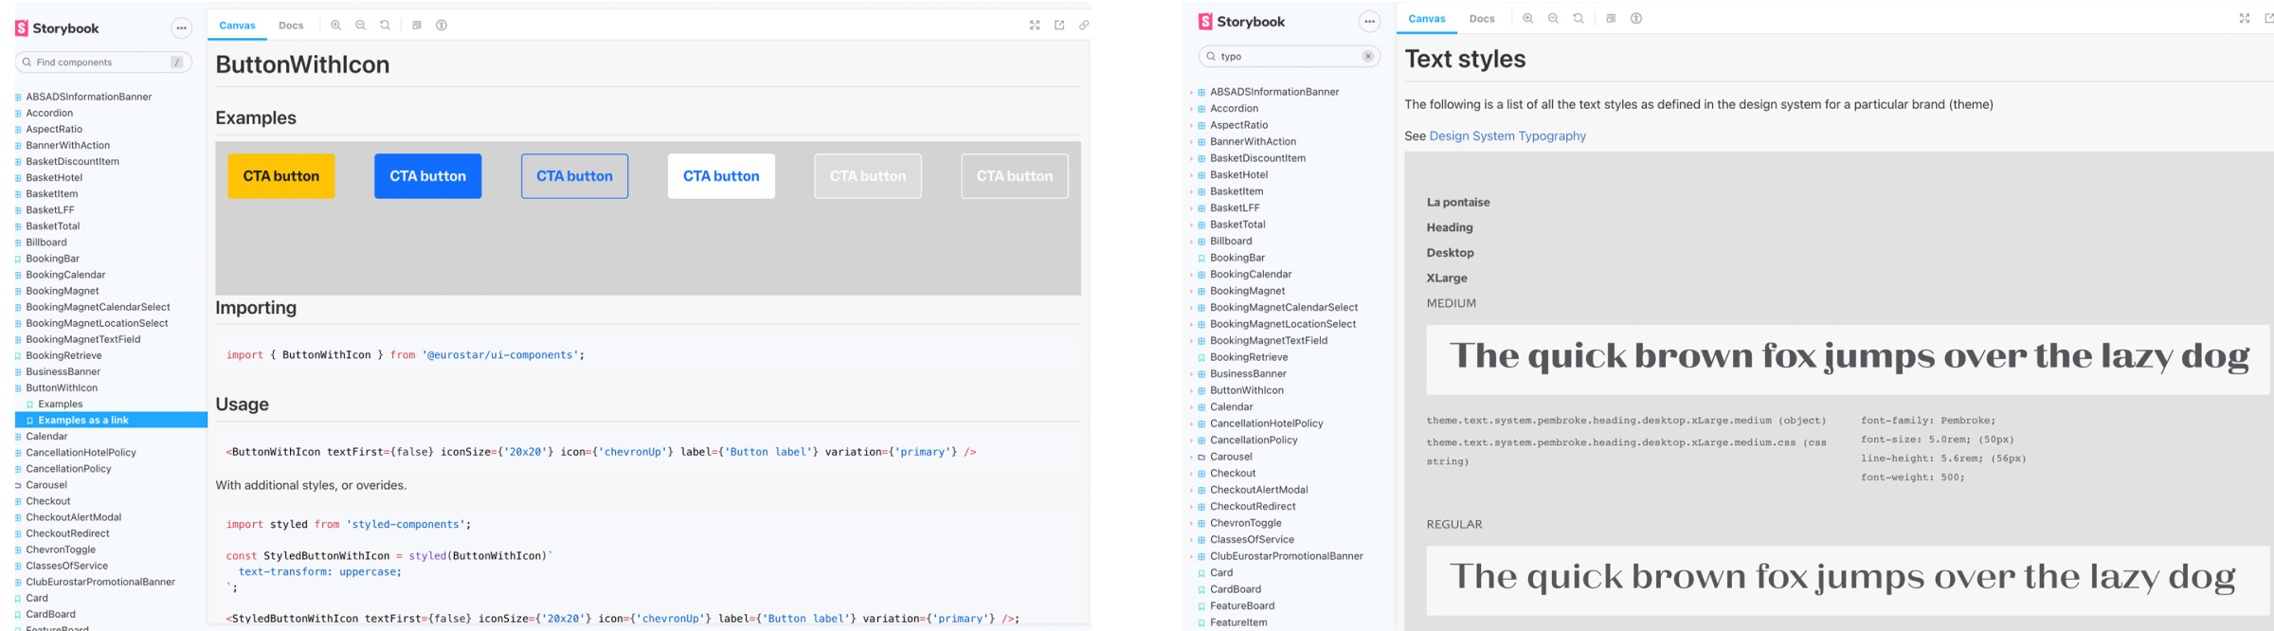Open viewport size icon in right Storybook toolbar

[1611, 19]
